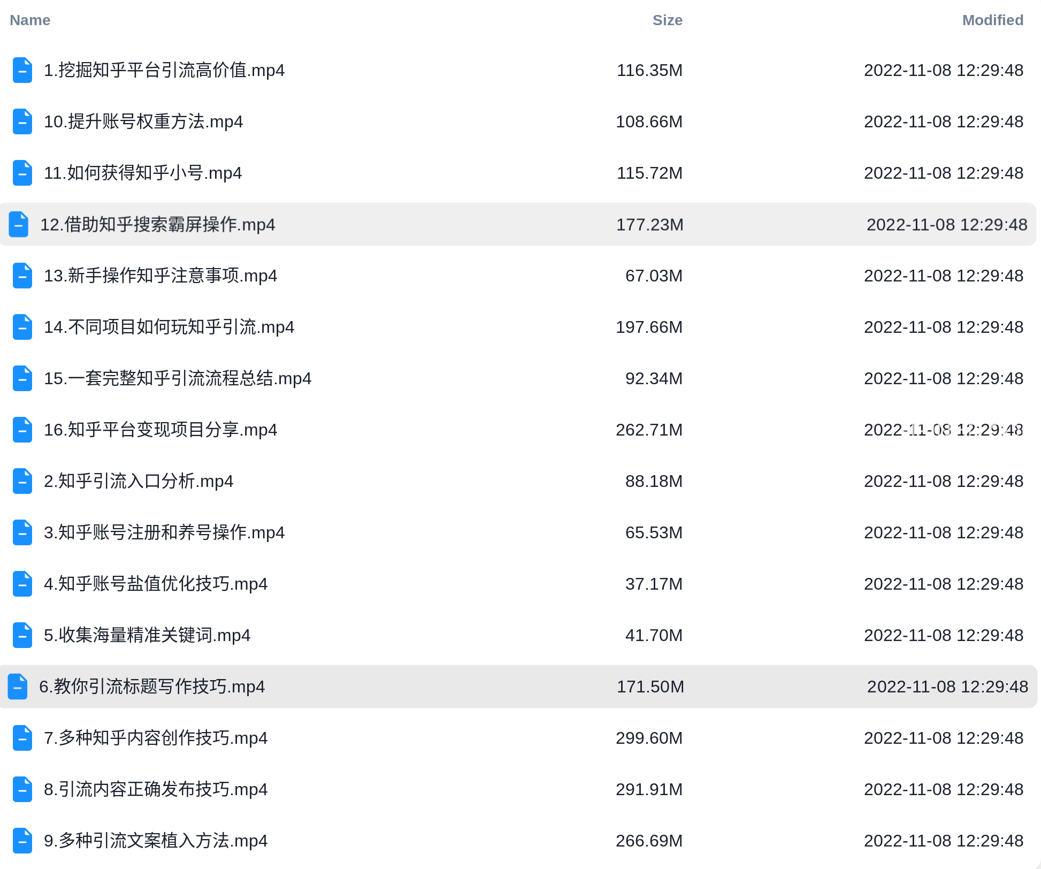Click file icon for 3.知乎账号注册和养号操作.mp4
Screen dimensions: 1041x869
pos(22,532)
